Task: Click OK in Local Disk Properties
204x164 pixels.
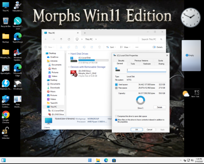Action: [137, 129]
